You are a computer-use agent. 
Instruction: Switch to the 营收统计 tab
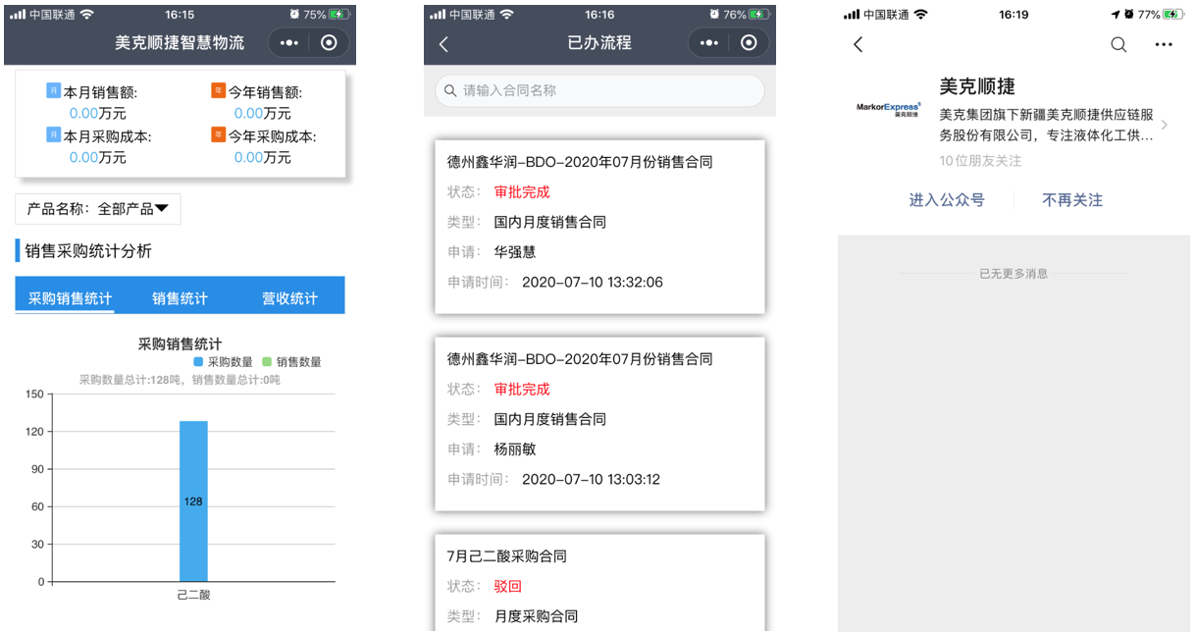tap(289, 298)
